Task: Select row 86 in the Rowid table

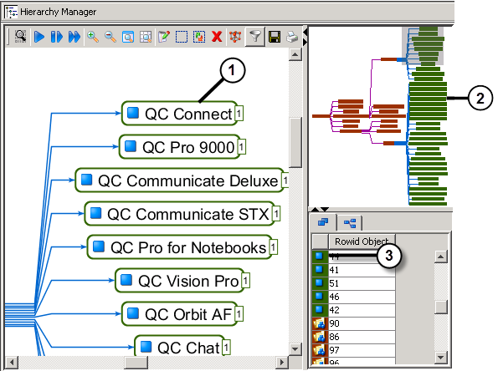Action: pos(353,337)
